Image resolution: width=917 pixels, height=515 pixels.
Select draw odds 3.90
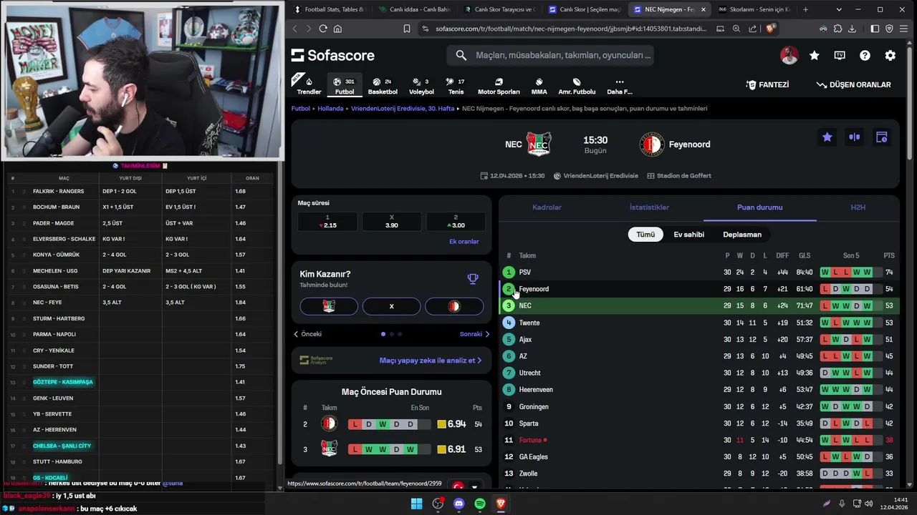pyautogui.click(x=392, y=222)
